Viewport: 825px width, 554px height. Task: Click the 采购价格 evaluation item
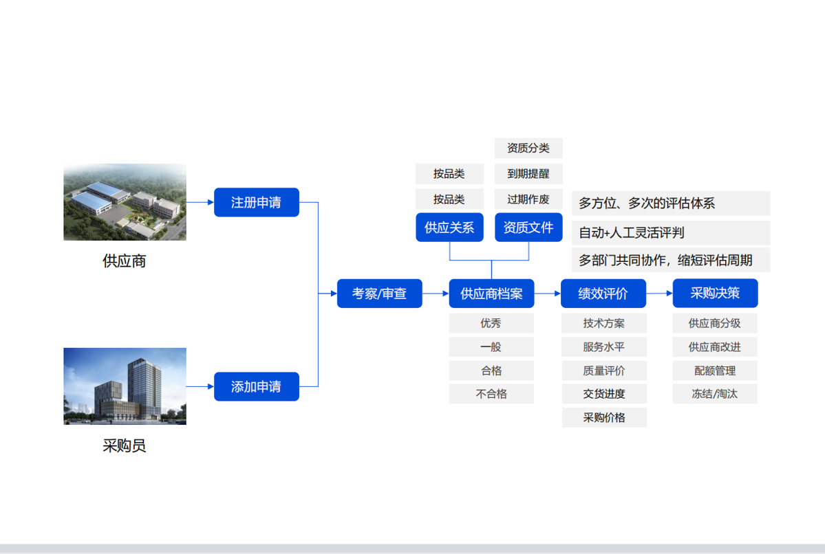click(x=604, y=417)
